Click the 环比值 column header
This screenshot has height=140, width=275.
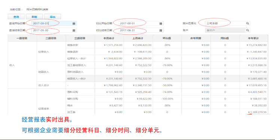click(x=167, y=38)
